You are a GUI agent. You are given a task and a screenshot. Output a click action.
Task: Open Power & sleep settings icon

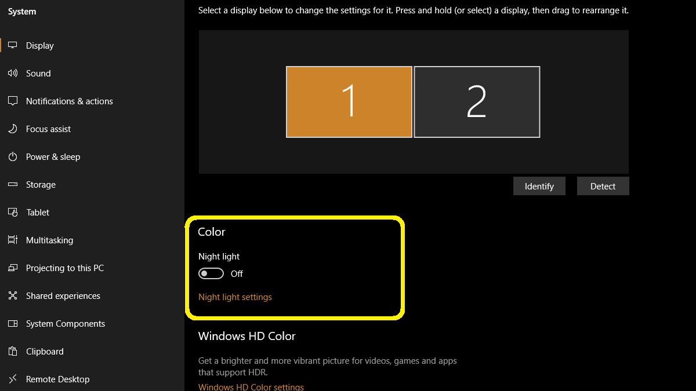pos(13,156)
